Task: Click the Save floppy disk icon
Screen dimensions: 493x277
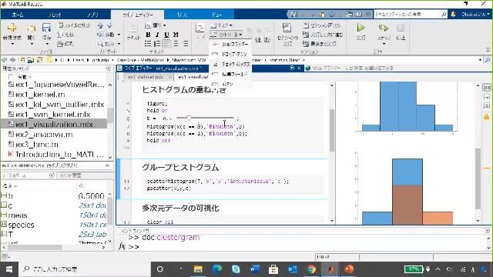Action: click(x=46, y=28)
